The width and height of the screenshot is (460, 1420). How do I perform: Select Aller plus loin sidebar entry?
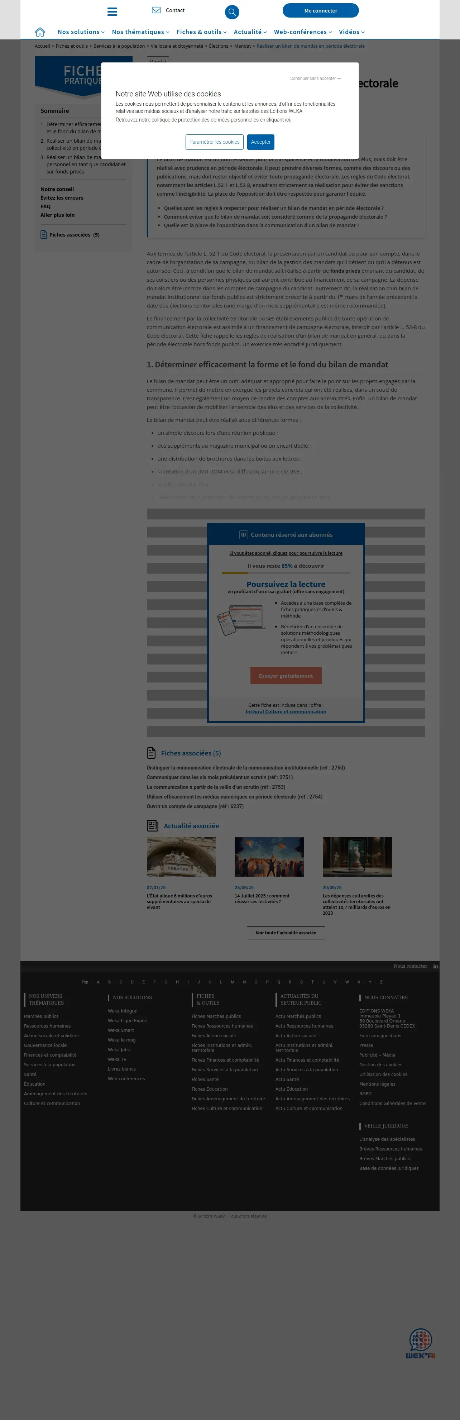[57, 215]
